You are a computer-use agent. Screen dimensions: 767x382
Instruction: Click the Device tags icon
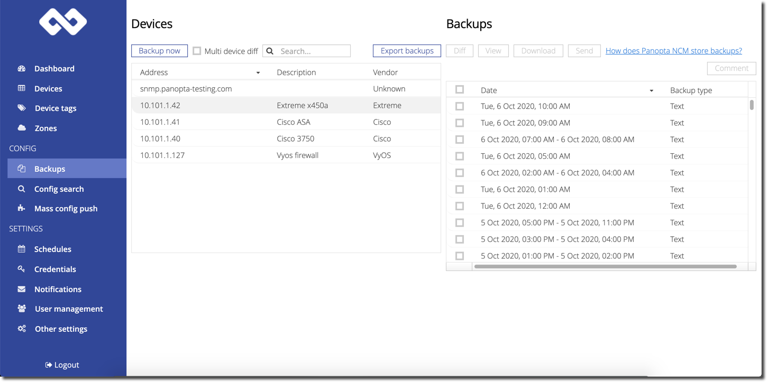pyautogui.click(x=22, y=108)
